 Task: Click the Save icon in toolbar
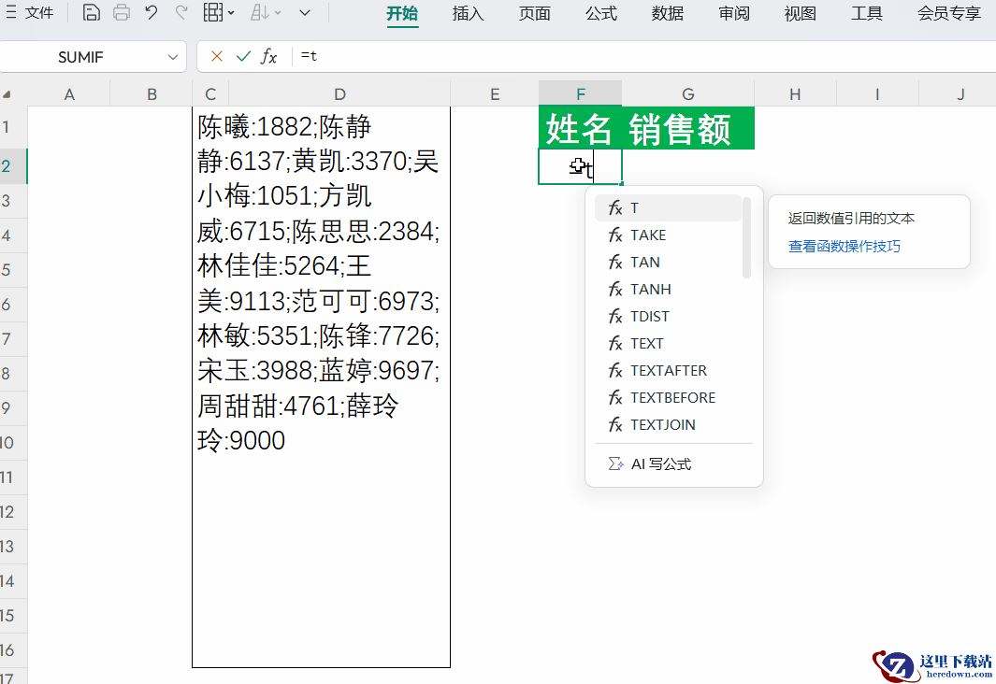click(x=92, y=13)
